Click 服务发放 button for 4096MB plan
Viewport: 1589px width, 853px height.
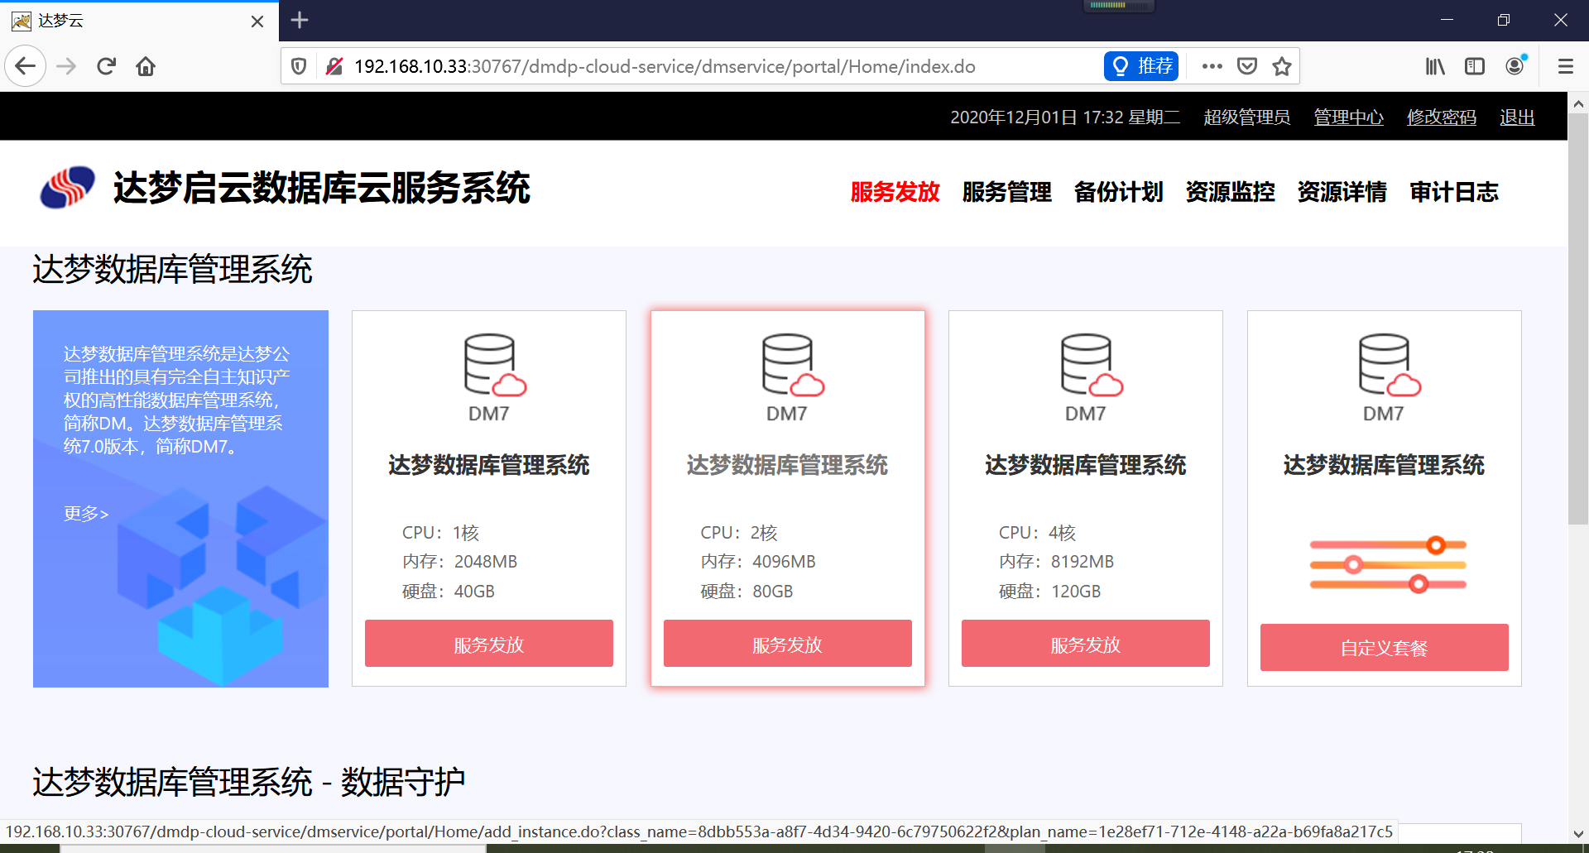[787, 644]
